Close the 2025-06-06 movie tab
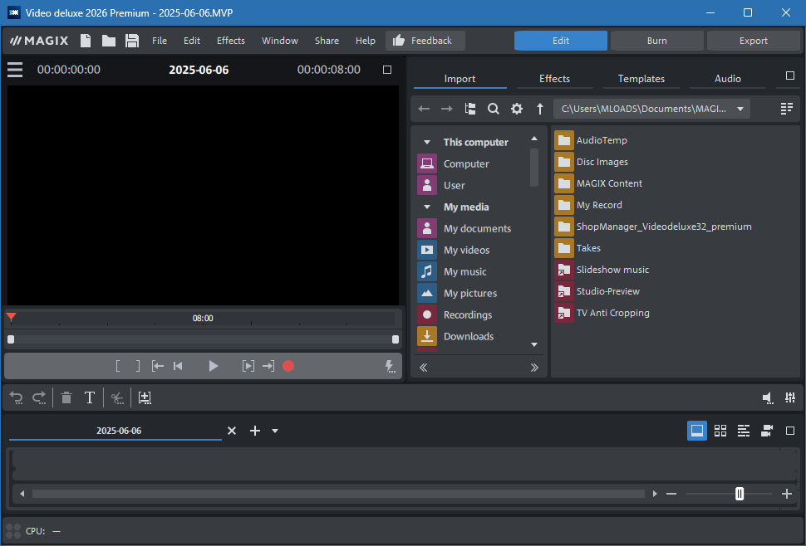The width and height of the screenshot is (806, 546). click(232, 431)
